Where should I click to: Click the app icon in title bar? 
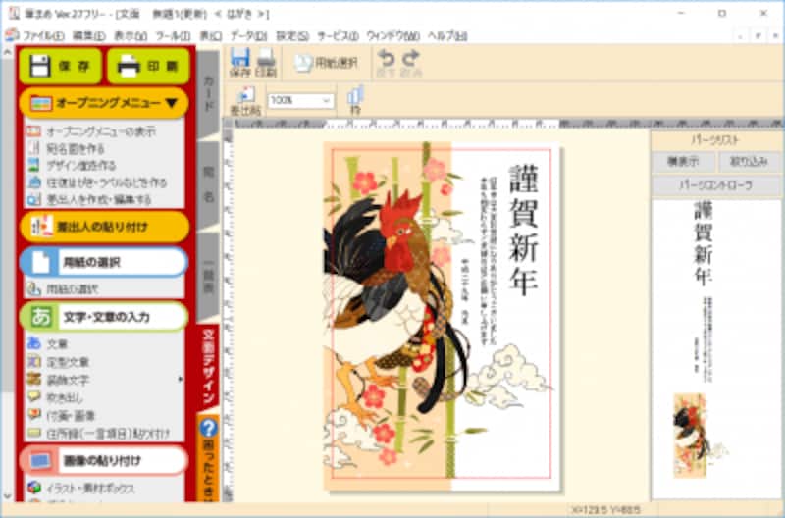[14, 13]
